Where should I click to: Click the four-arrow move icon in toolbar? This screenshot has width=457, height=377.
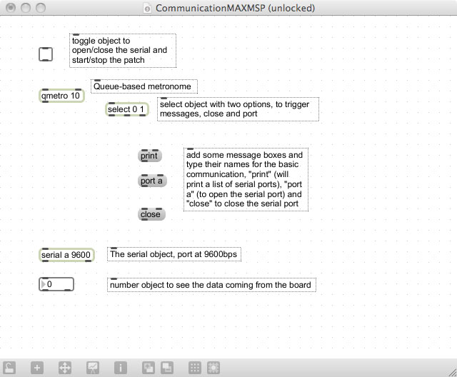[x=64, y=368]
